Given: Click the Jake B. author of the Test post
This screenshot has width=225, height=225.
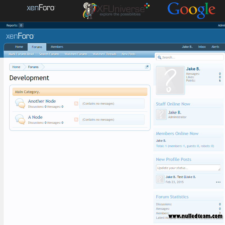Looking at the screenshot, I should [x=171, y=177].
